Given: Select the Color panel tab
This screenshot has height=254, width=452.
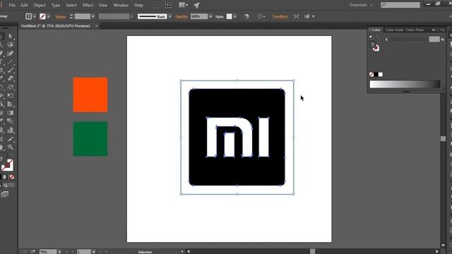Looking at the screenshot, I should pos(376,30).
